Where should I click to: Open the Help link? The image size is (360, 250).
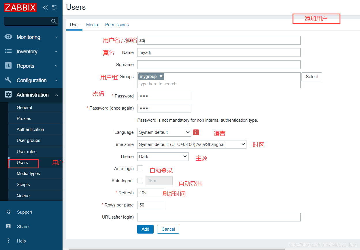click(21, 241)
